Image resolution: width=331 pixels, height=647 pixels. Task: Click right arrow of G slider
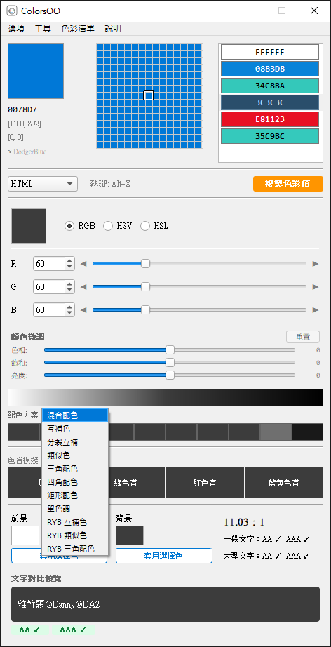pyautogui.click(x=316, y=287)
